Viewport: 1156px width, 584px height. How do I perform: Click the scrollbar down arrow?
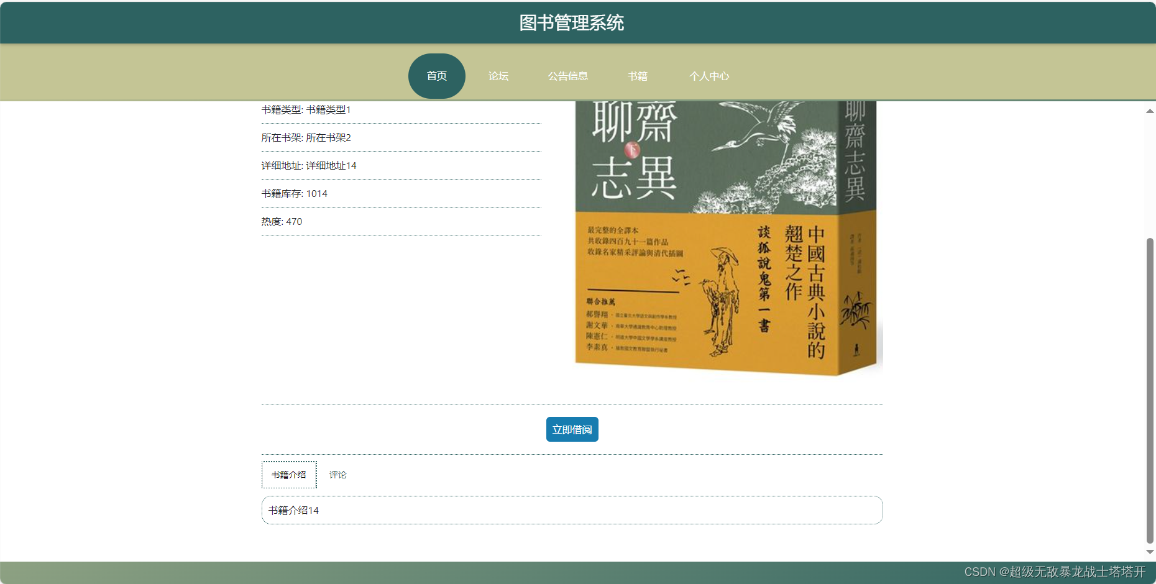click(1150, 552)
